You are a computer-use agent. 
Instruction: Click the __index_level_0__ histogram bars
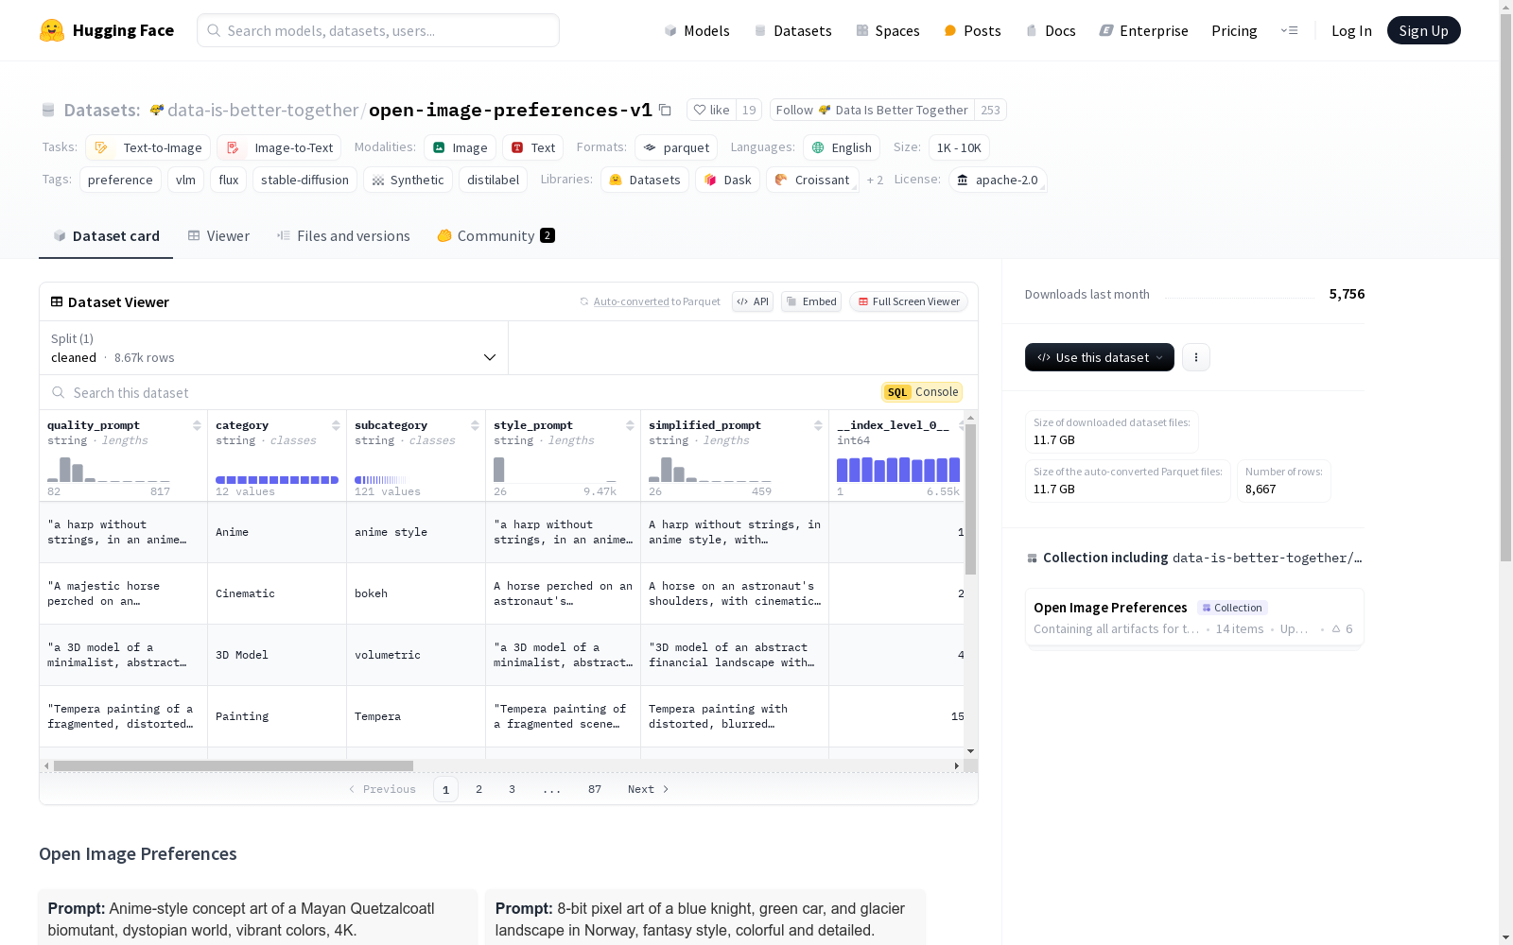(898, 469)
